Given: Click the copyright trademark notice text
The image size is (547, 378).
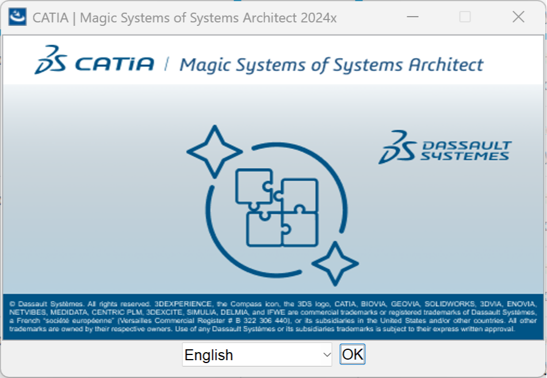Looking at the screenshot, I should 273,317.
